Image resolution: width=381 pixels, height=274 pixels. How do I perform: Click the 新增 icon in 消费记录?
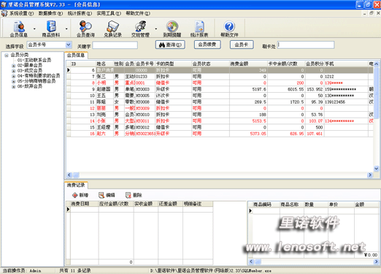[75, 195]
